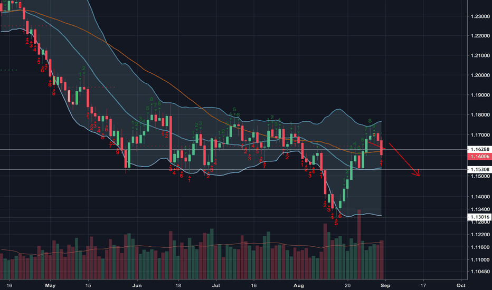Click the 1.23000 price axis tick
The image size is (492, 290).
point(480,16)
